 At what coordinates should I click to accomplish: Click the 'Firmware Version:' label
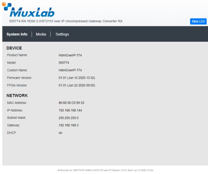pyautogui.click(x=19, y=78)
